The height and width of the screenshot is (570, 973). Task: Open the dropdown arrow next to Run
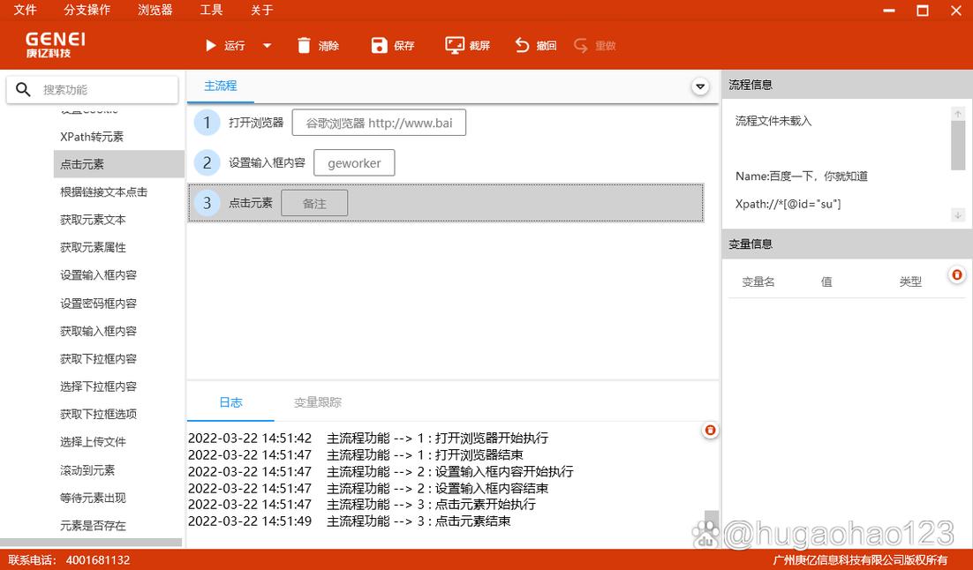[267, 46]
